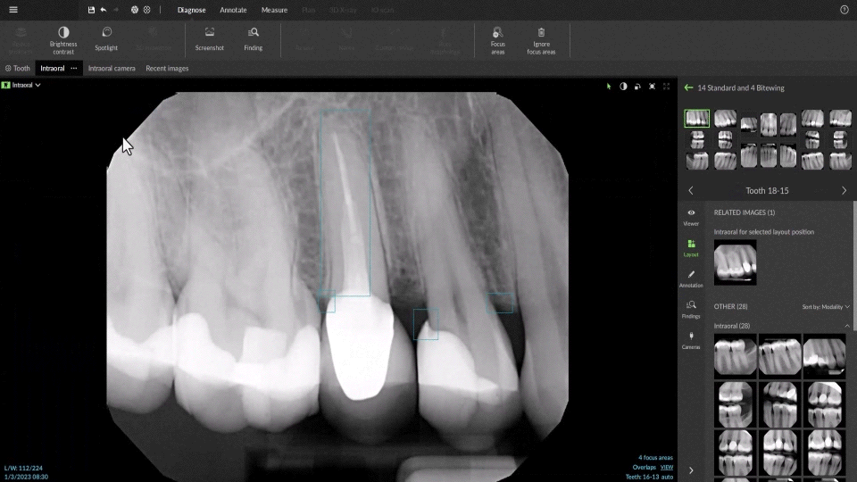Open the Recent images tab
This screenshot has width=857, height=482.
click(167, 69)
